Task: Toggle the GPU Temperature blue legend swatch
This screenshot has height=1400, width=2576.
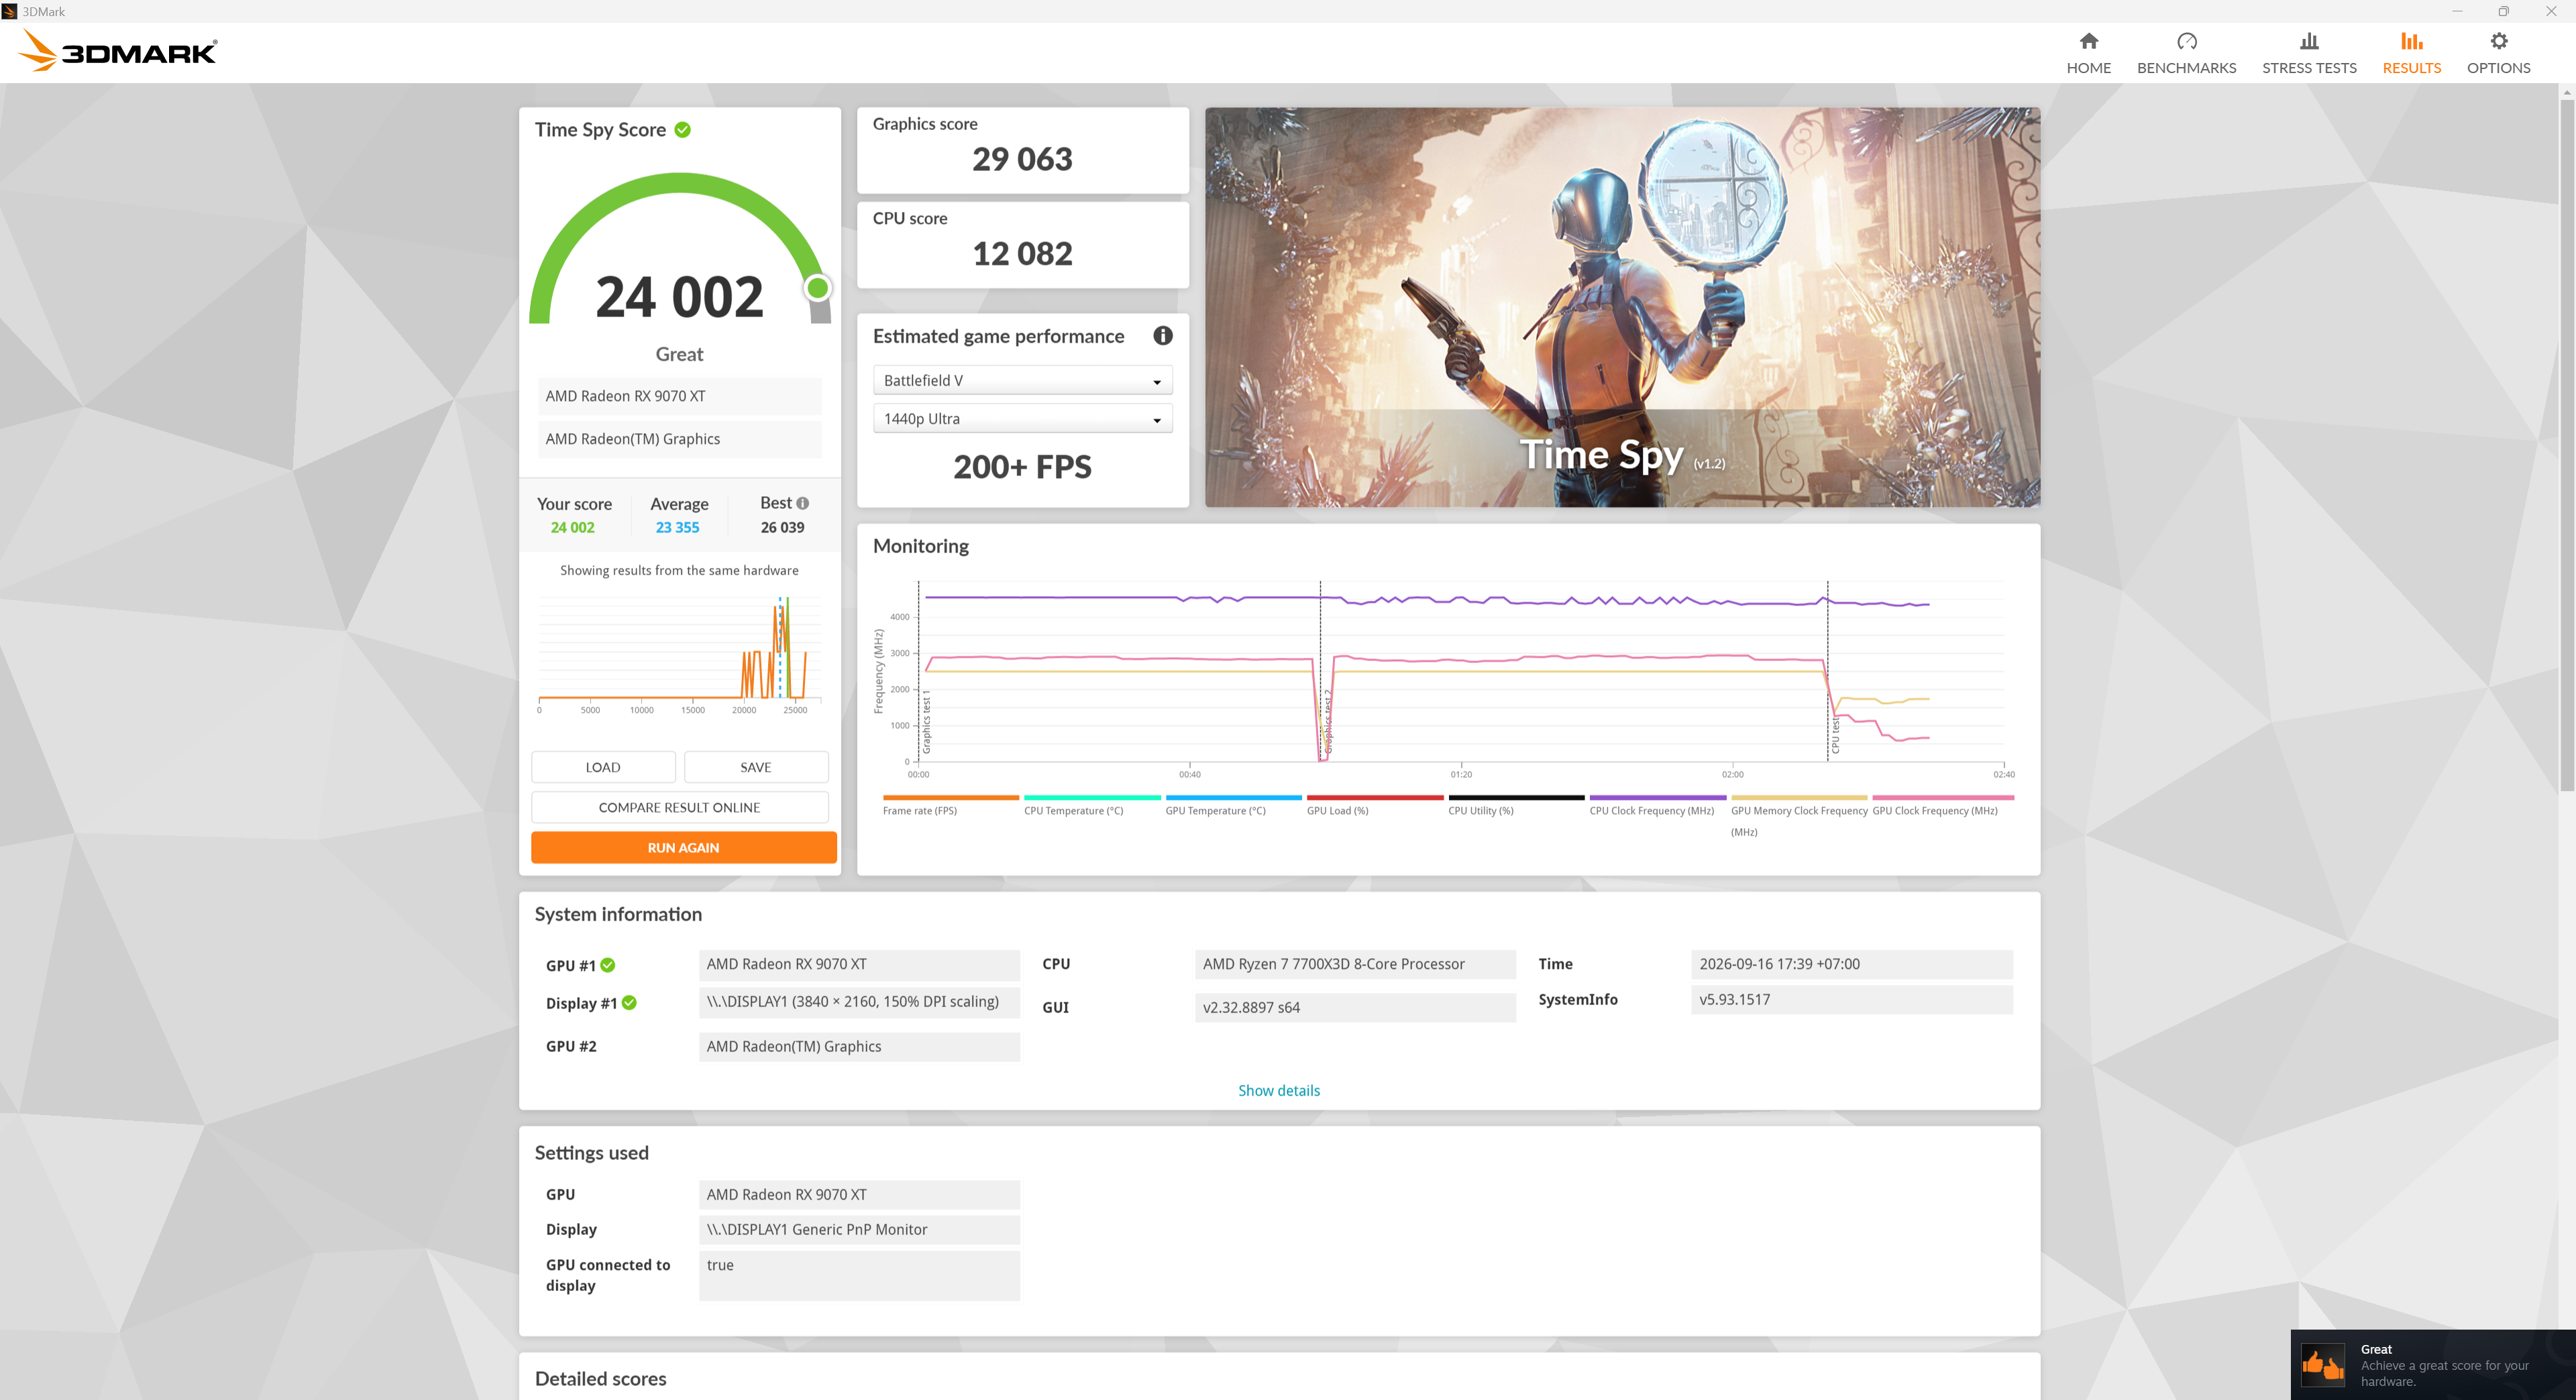Action: pos(1232,797)
